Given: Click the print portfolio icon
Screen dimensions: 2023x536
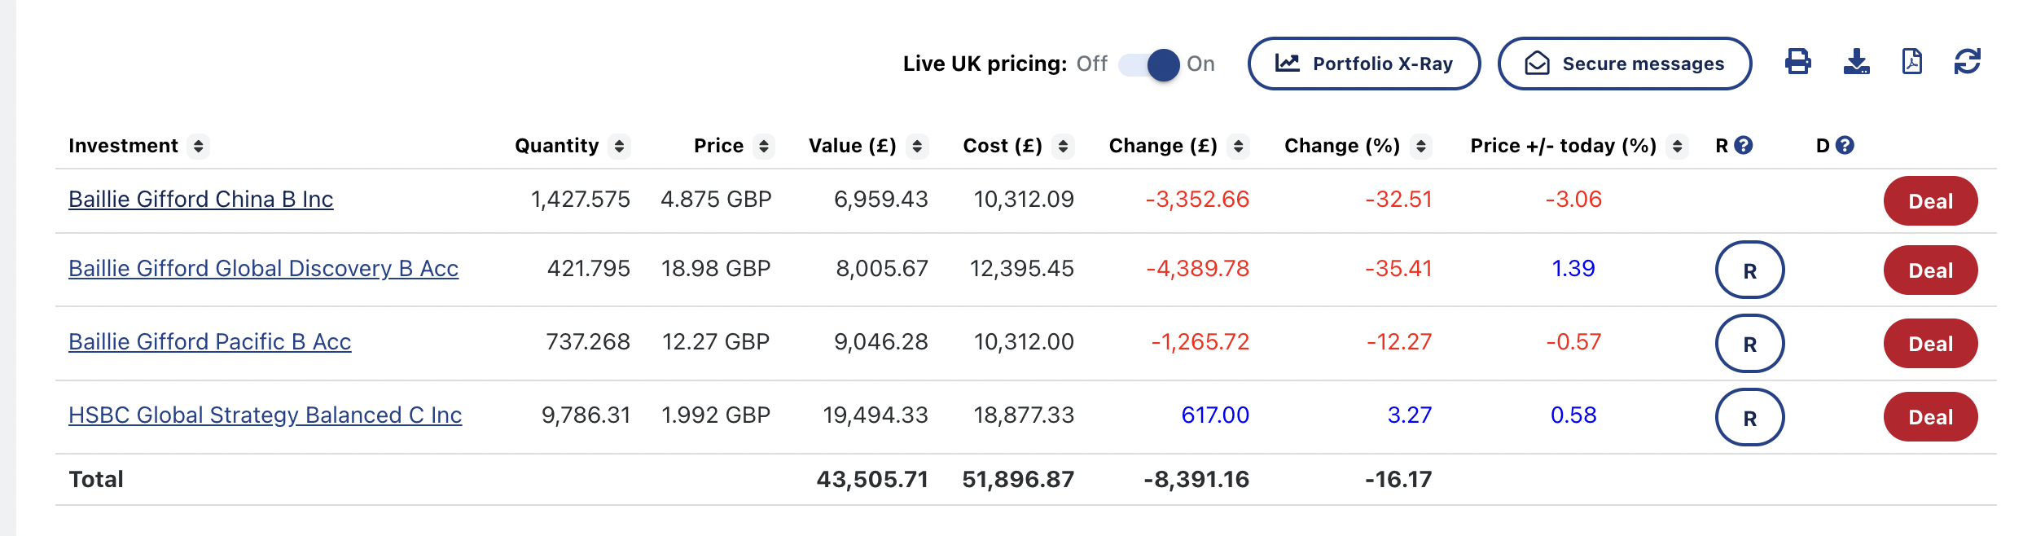Looking at the screenshot, I should 1797,62.
